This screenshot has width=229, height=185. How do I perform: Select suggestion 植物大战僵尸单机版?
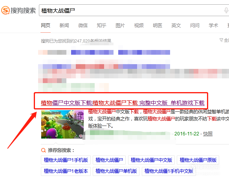click(x=116, y=171)
